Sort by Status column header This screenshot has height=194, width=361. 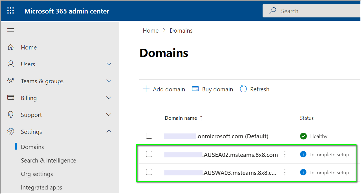pos(307,118)
